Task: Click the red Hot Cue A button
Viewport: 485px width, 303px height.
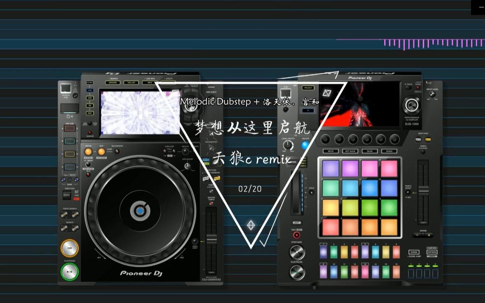Action: coord(70,128)
